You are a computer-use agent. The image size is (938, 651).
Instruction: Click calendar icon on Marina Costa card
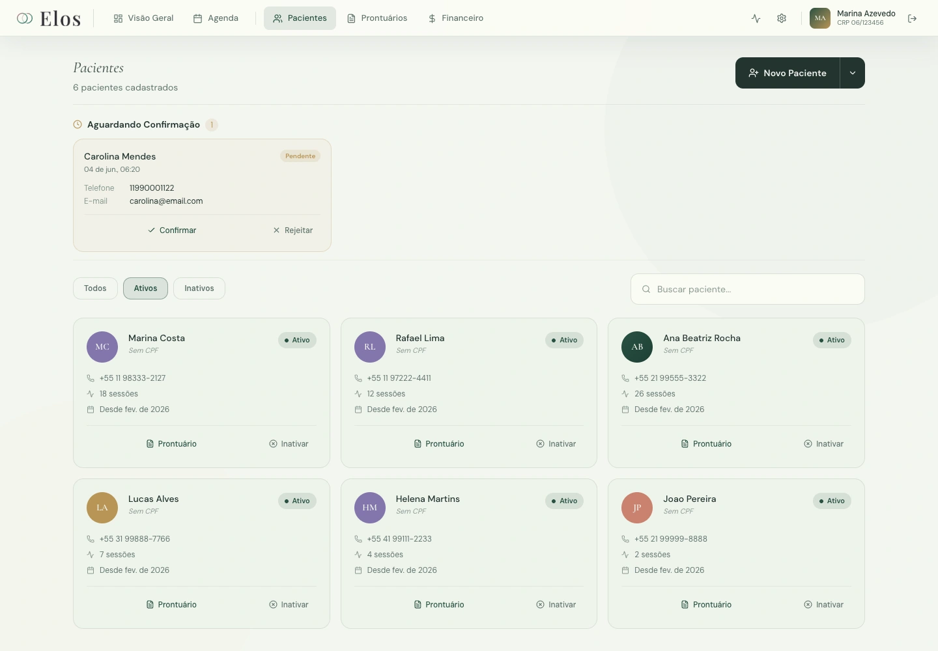pos(91,409)
